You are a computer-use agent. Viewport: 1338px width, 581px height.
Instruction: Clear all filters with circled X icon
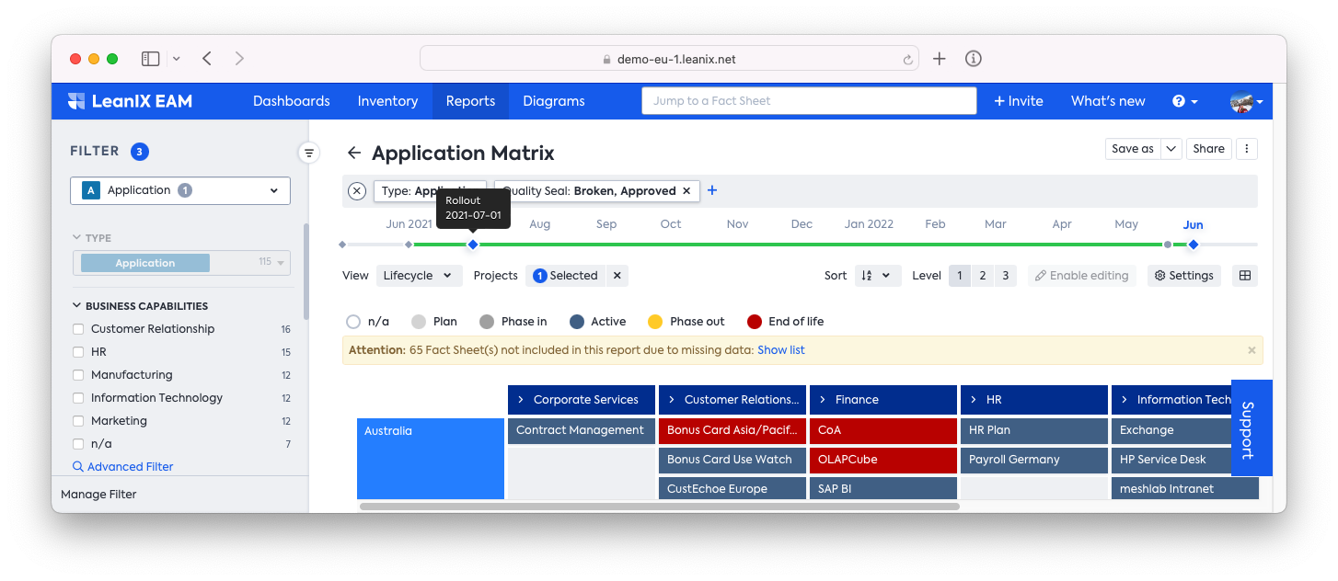(x=357, y=191)
